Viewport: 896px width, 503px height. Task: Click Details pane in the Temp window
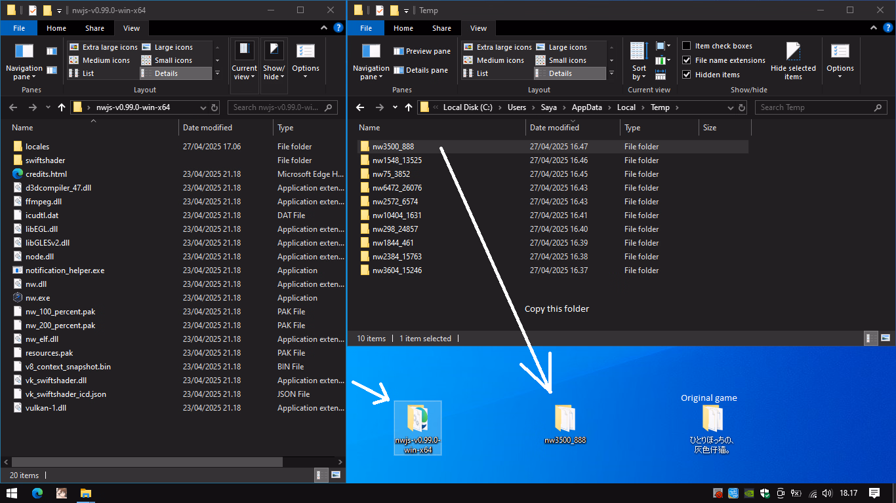click(420, 70)
